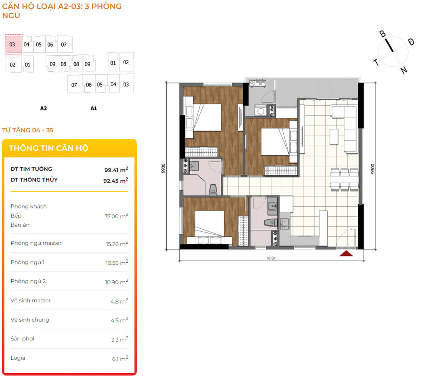Click the A1 block label

pyautogui.click(x=94, y=109)
